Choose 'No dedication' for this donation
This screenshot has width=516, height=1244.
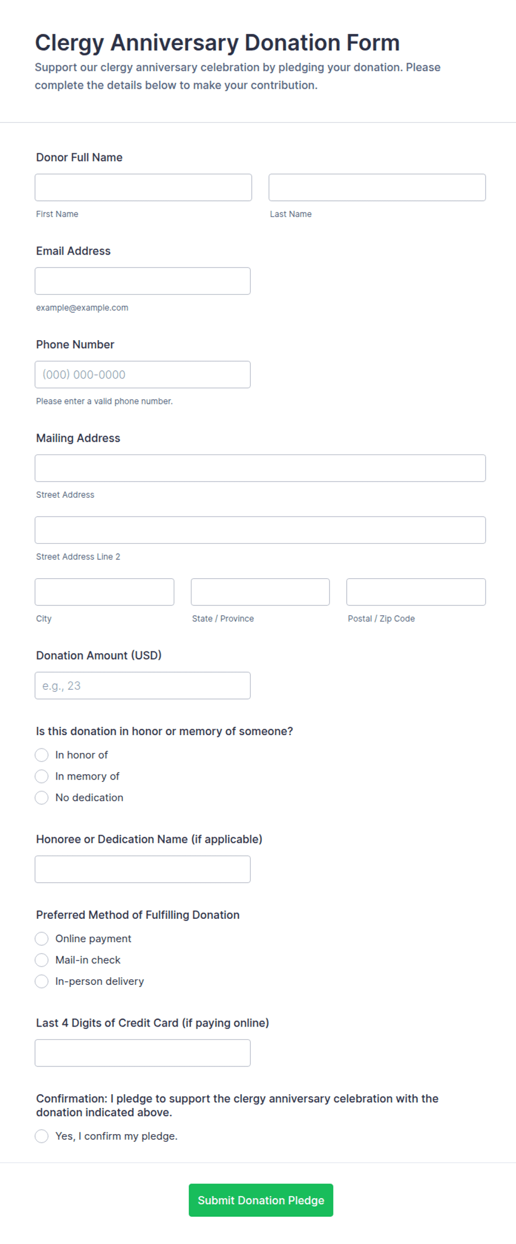click(42, 797)
